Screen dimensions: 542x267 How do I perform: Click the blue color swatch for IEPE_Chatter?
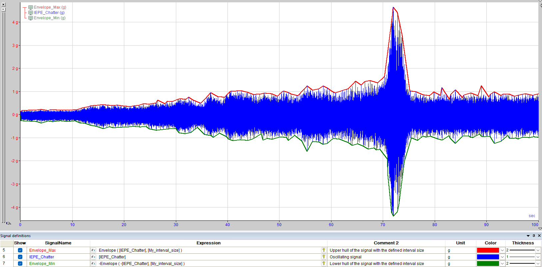(488, 257)
